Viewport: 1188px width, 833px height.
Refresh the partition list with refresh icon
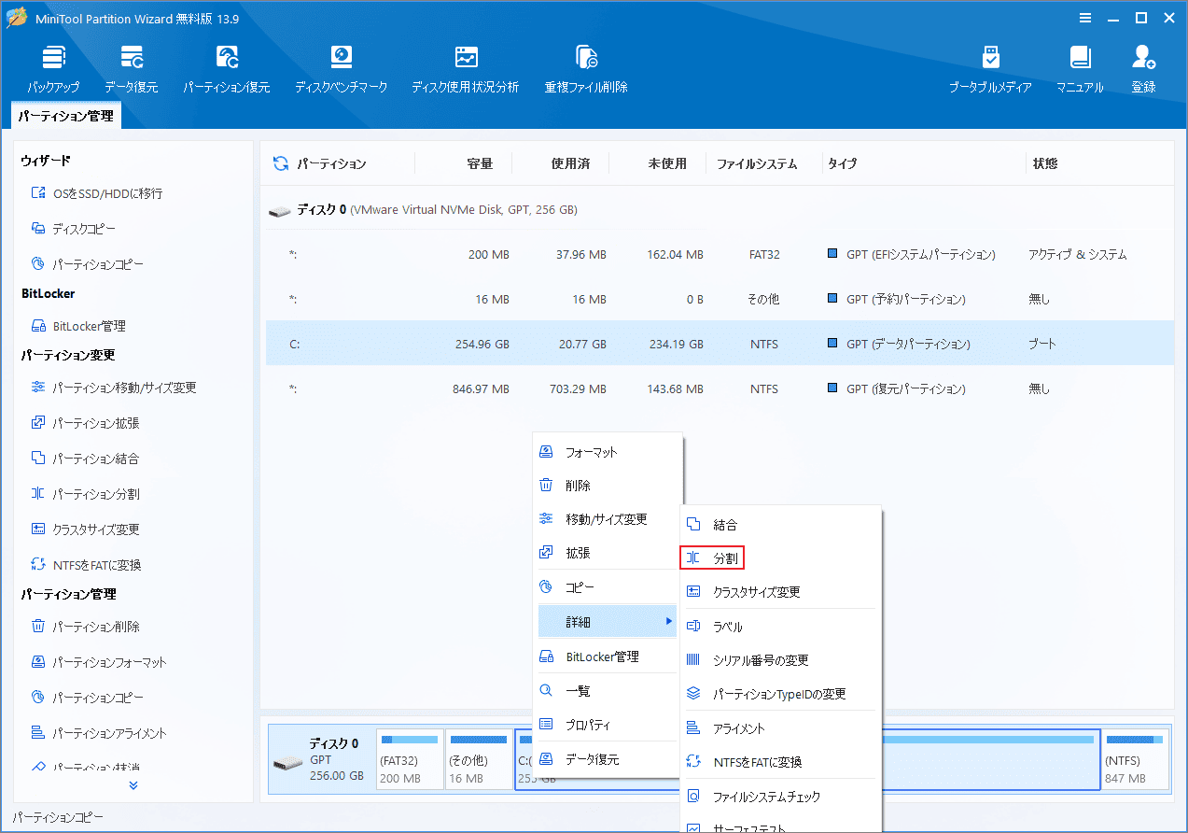(x=280, y=163)
